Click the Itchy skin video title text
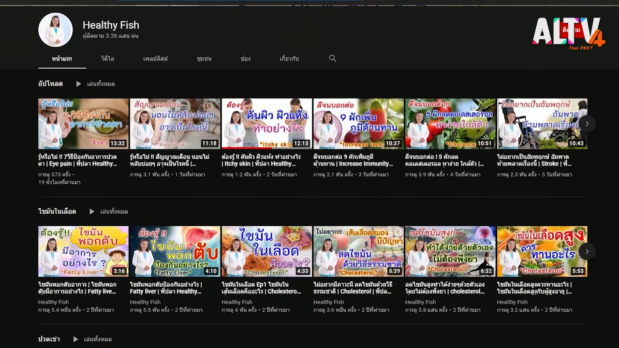619x348 pixels. [262, 160]
